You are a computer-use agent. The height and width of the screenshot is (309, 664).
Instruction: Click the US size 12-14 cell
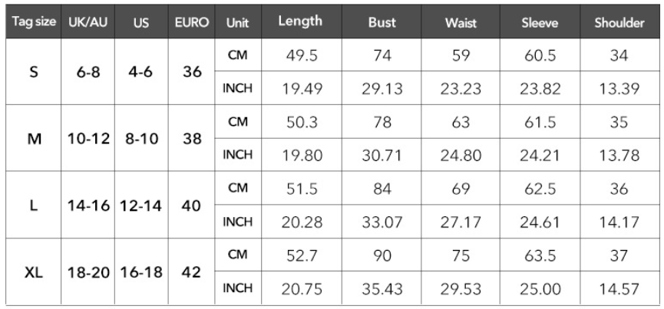[141, 205]
